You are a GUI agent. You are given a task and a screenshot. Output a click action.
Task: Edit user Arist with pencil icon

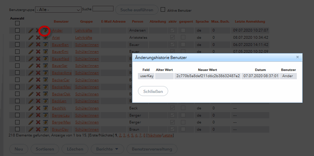[31, 38]
